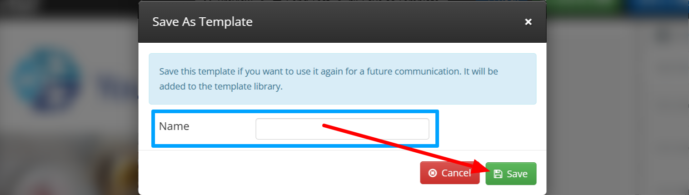This screenshot has width=689, height=195.
Task: Click the blurred icon at far right background
Action: pyautogui.click(x=664, y=35)
